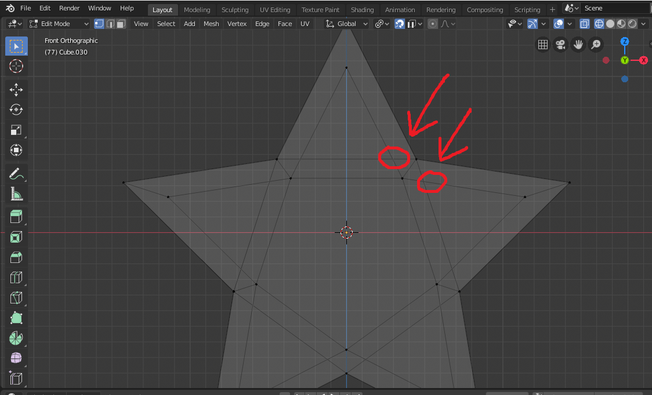Toggle proportional editing

433,24
